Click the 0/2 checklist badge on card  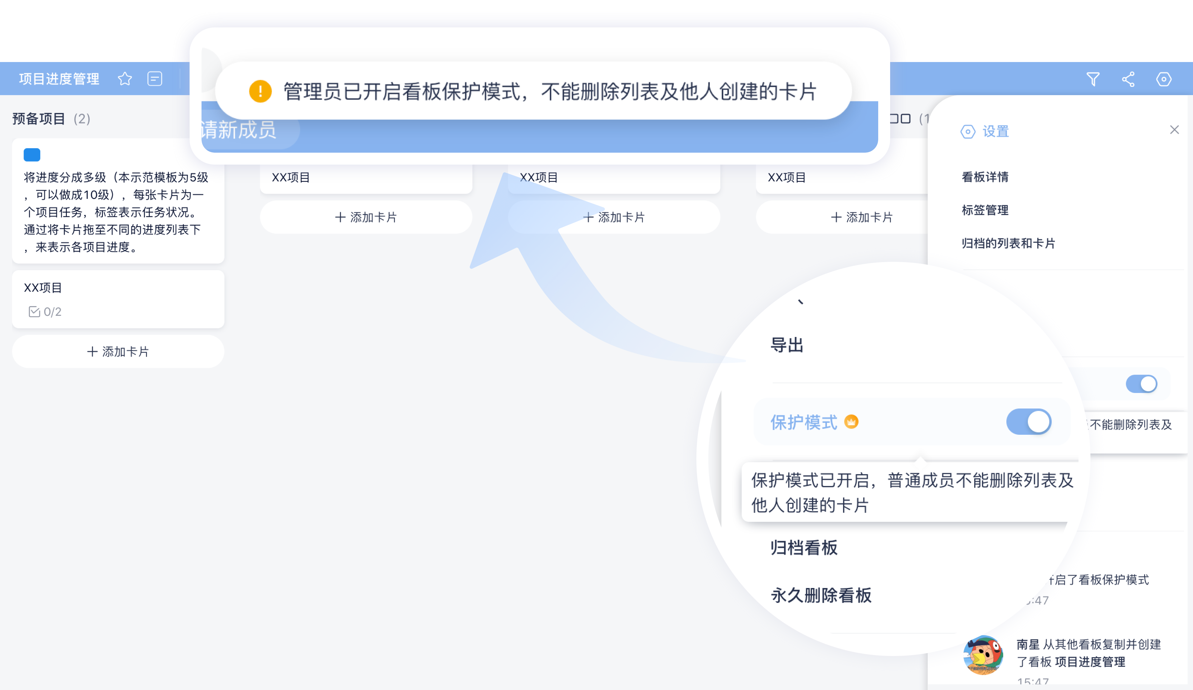click(45, 312)
